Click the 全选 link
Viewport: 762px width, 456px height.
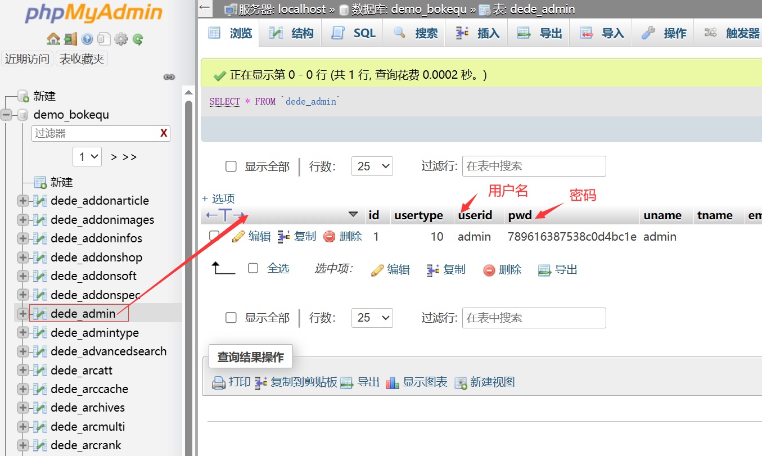coord(278,268)
